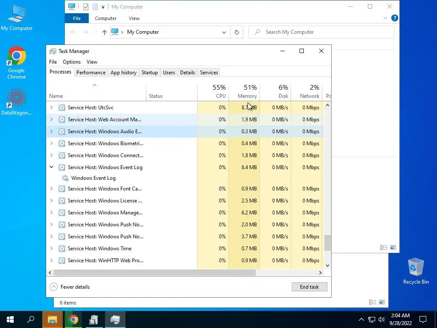
Task: Sort processes by Disk column header
Action: point(275,91)
